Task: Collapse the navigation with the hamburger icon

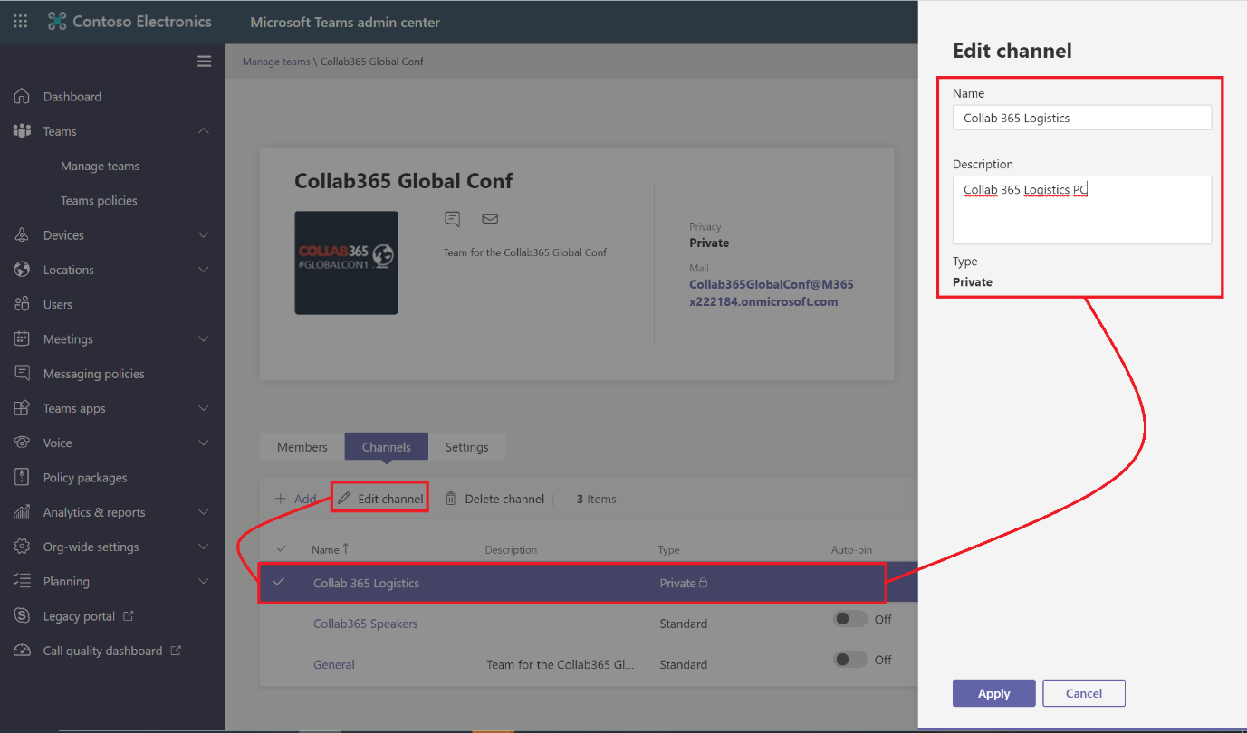Action: 204,62
